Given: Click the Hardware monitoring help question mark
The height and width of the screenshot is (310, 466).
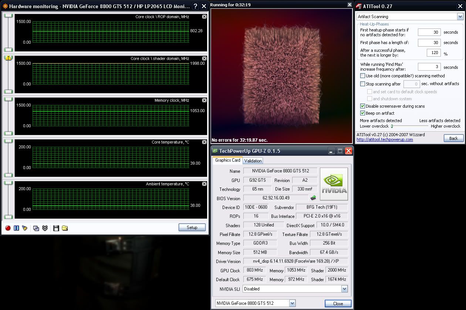Looking at the screenshot, I should pos(195,6).
